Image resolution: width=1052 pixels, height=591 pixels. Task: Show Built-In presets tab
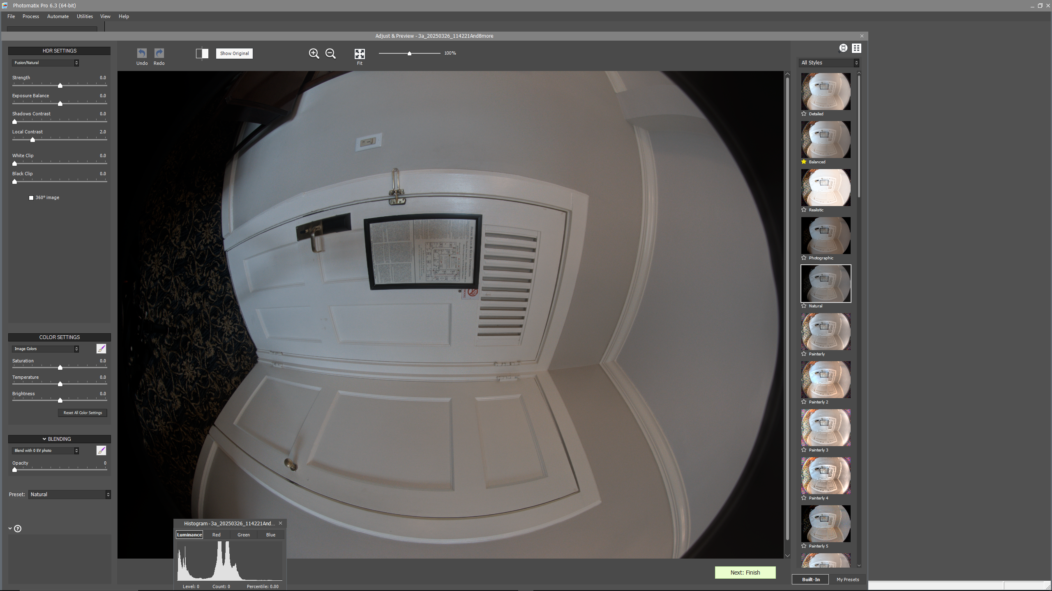point(810,580)
